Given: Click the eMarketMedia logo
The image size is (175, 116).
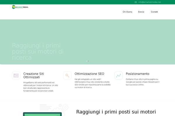Looking at the screenshot, I should [20, 7].
